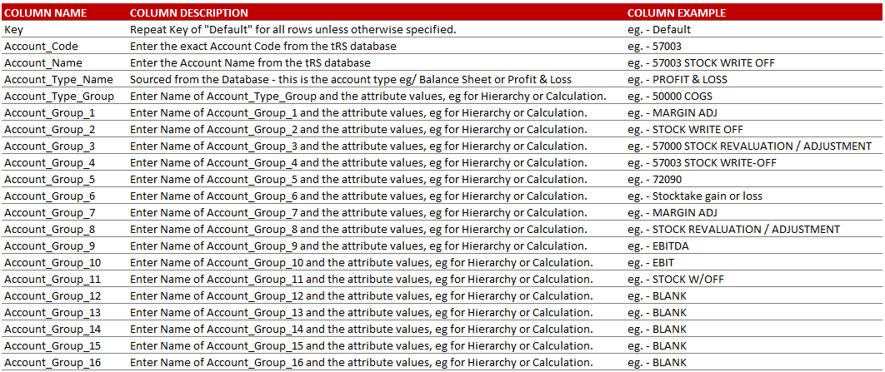This screenshot has height=372, width=885.
Task: Select the Account_Code cell
Action: tap(42, 46)
